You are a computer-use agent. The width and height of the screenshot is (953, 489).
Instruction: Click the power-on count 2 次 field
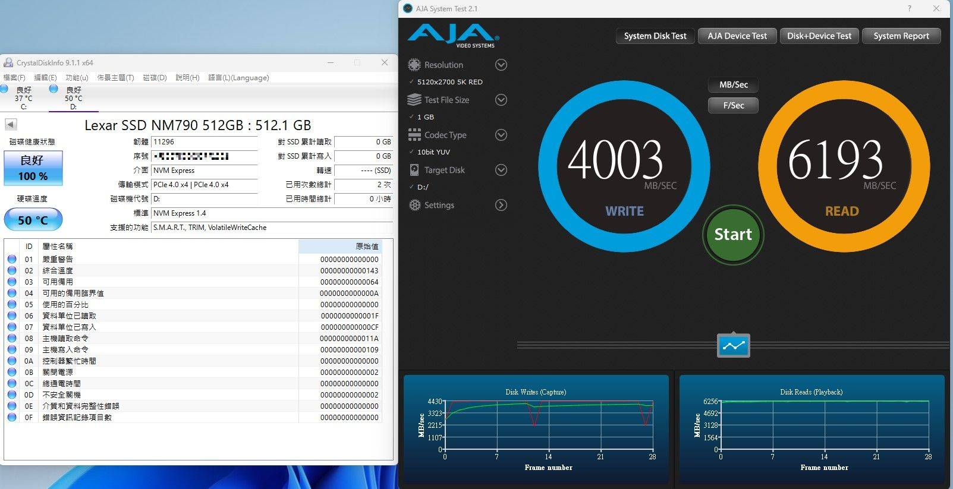(363, 185)
